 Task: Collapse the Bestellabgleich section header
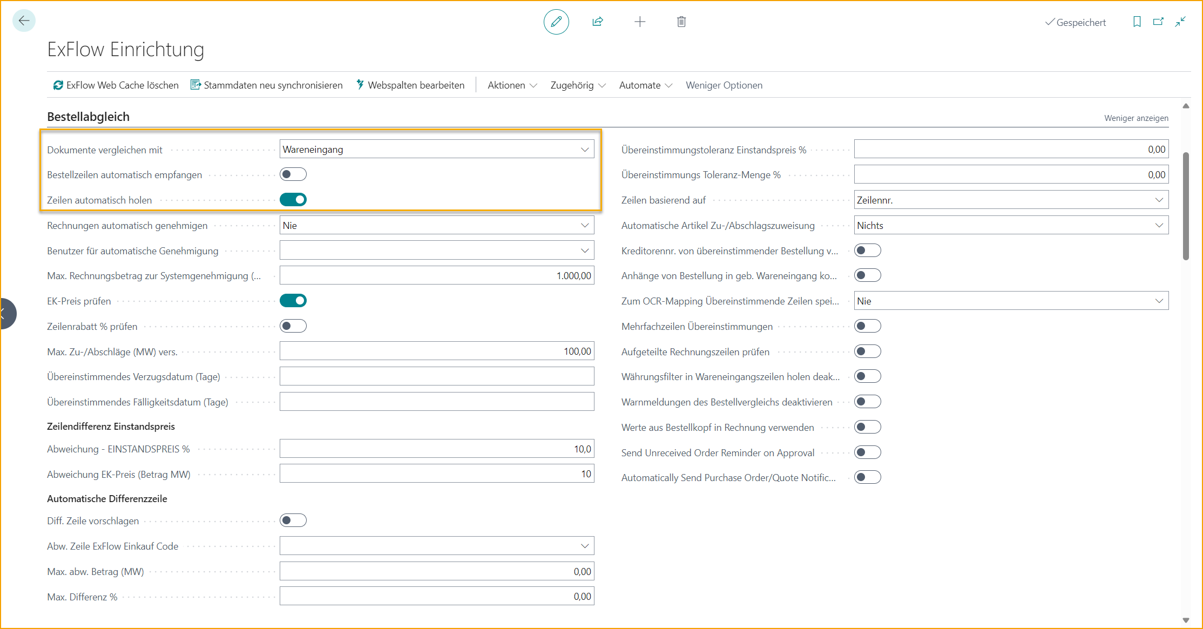tap(88, 117)
